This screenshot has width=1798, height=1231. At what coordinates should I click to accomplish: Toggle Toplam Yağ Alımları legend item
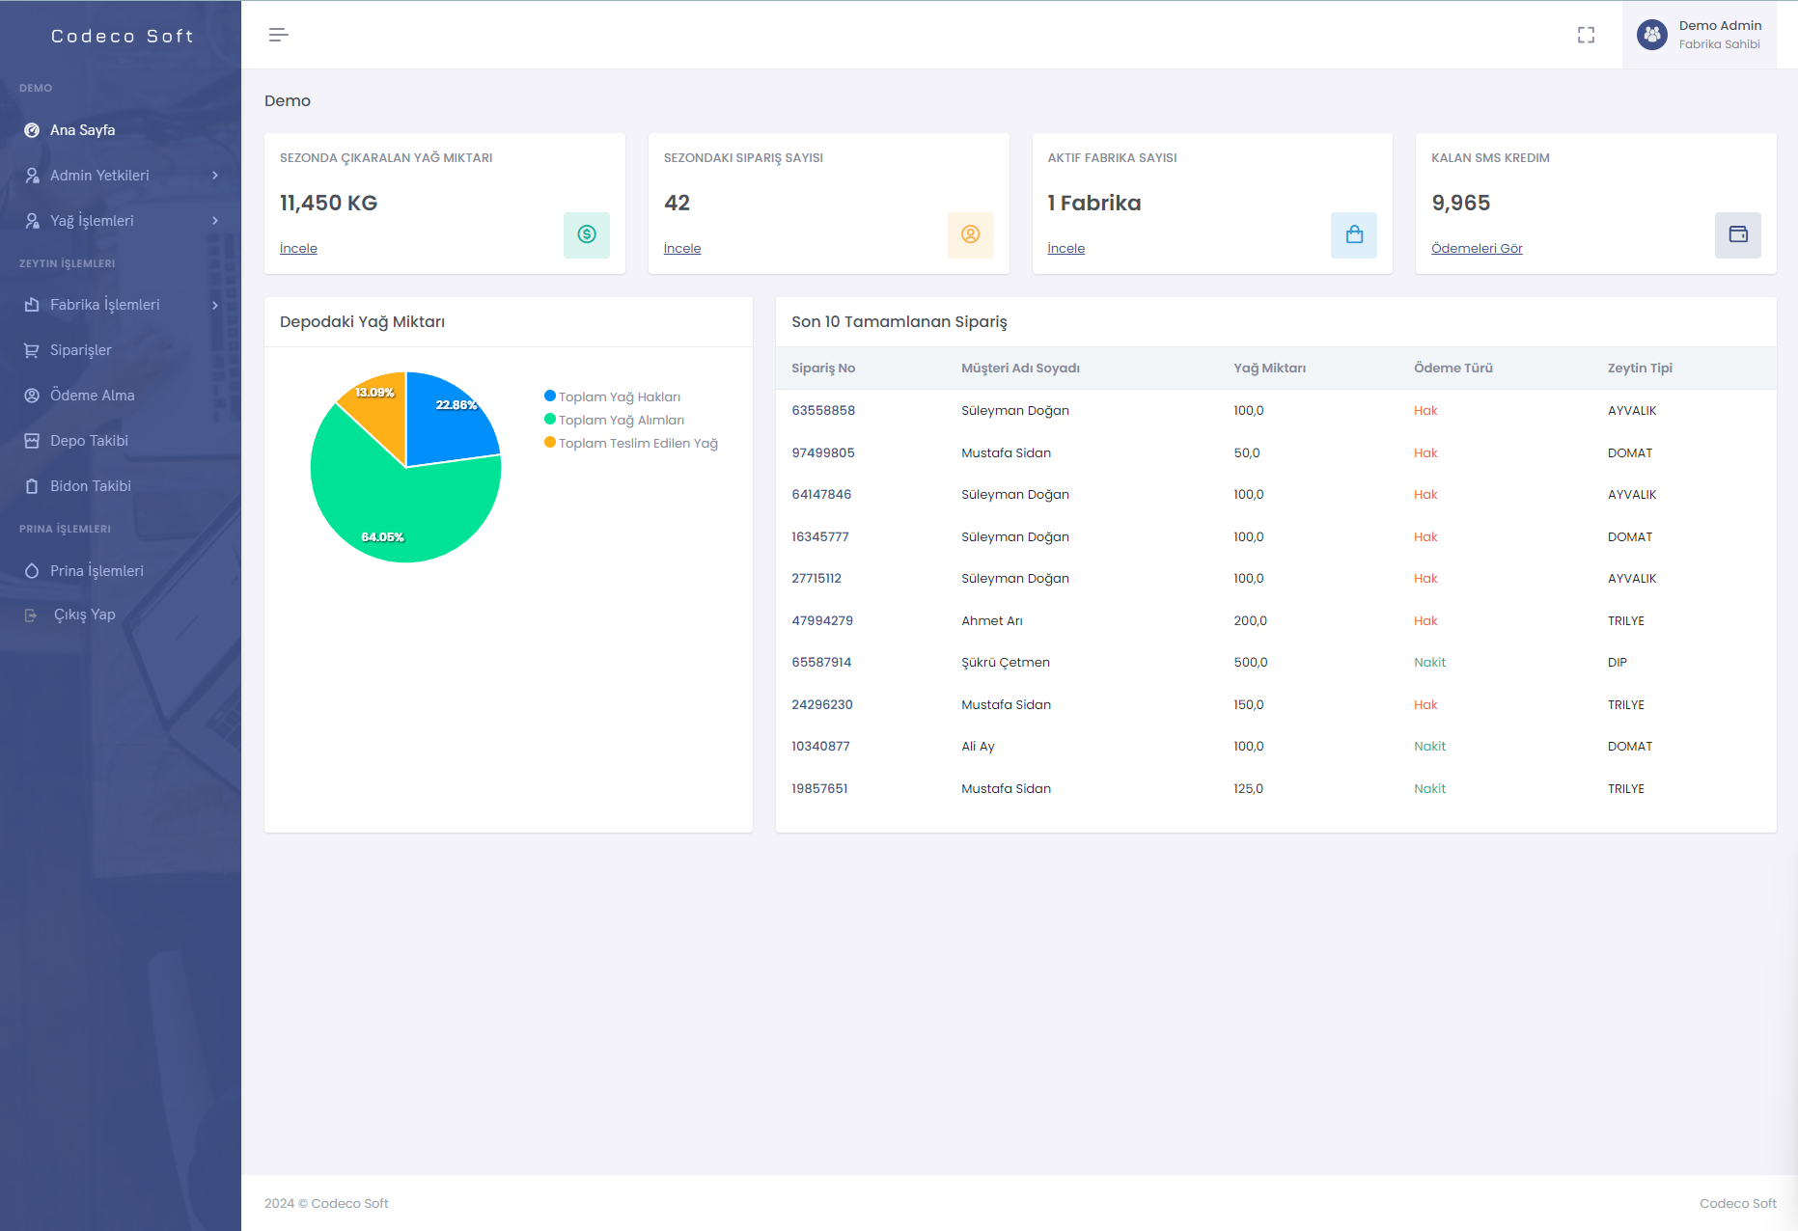pos(621,420)
